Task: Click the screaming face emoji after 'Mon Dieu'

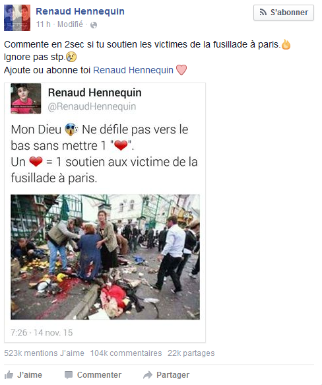Action: 72,129
